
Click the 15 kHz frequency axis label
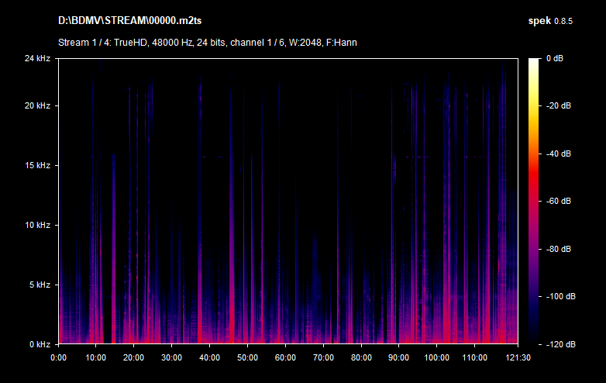pyautogui.click(x=37, y=165)
